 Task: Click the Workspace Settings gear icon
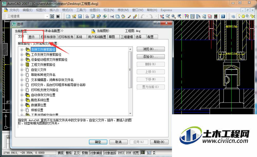pos(52,16)
